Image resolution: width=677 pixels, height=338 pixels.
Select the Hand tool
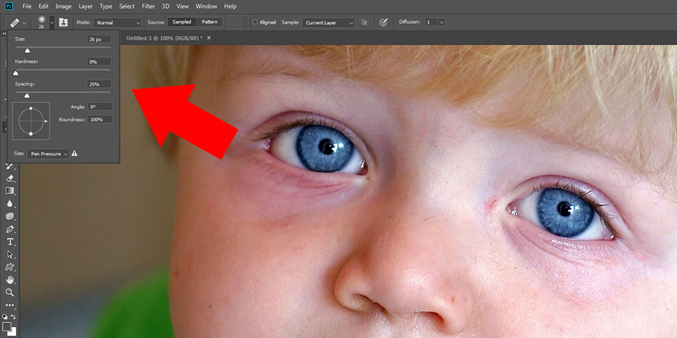(10, 280)
